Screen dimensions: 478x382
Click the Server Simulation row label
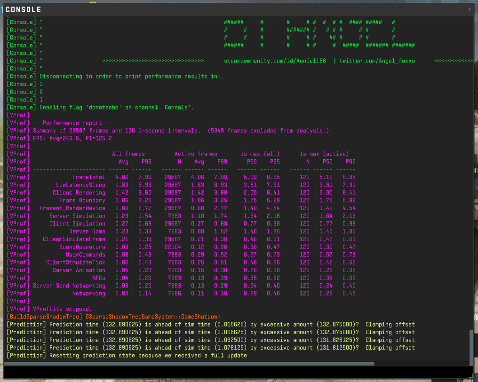(x=77, y=216)
